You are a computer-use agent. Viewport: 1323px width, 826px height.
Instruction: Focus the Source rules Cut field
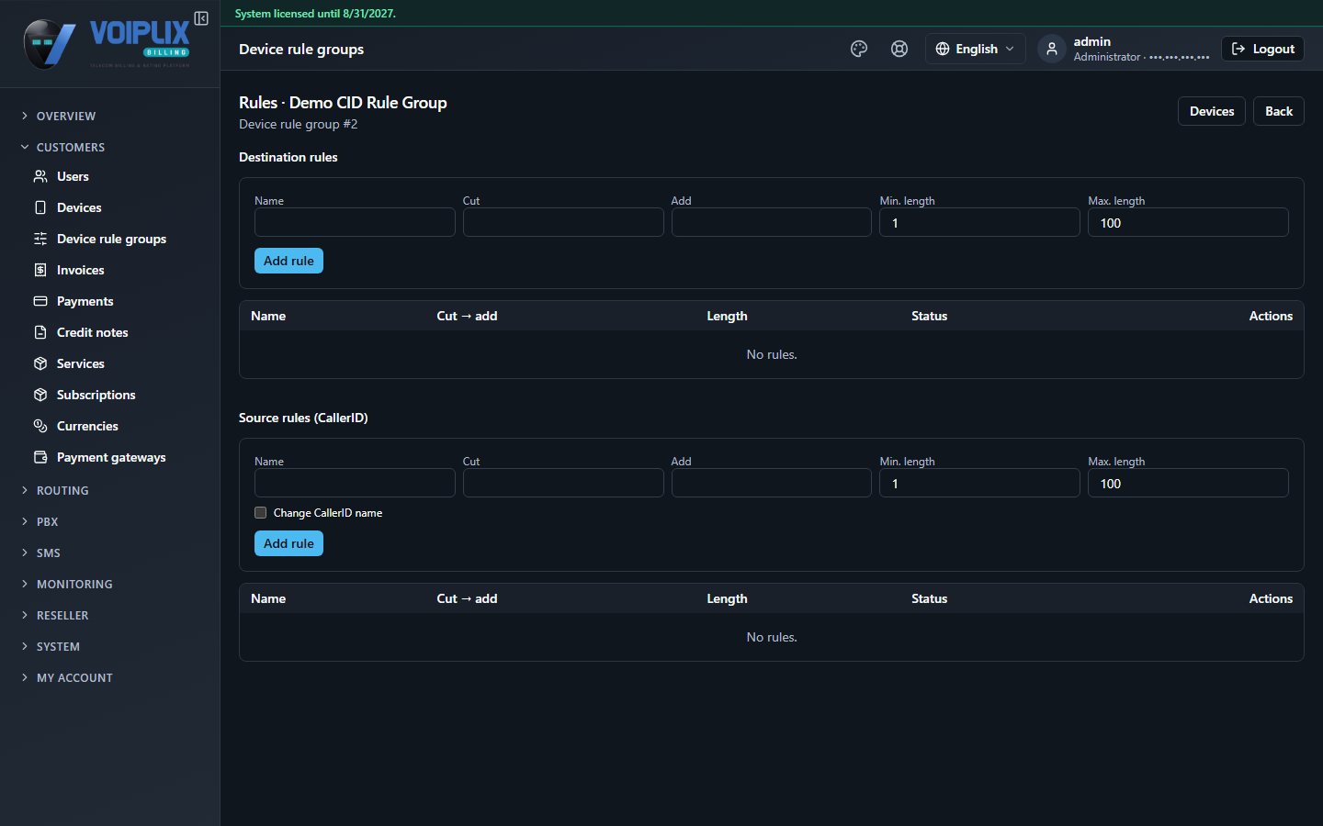click(x=563, y=483)
